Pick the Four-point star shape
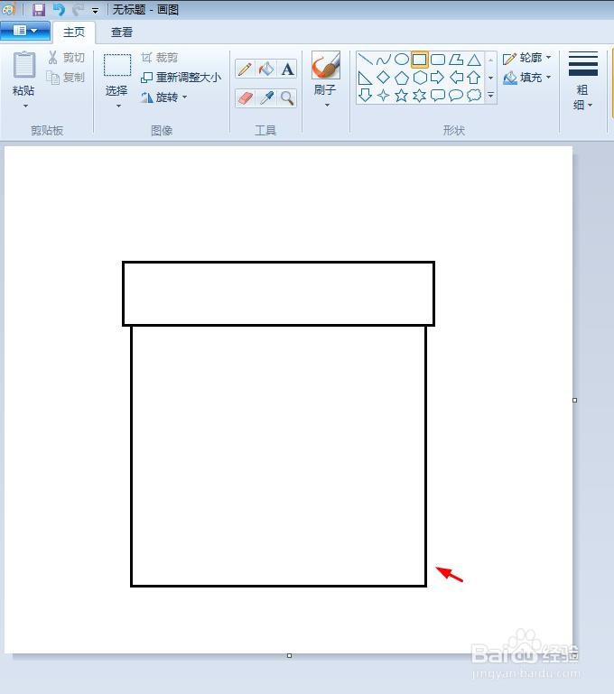The height and width of the screenshot is (694, 614). pyautogui.click(x=384, y=95)
